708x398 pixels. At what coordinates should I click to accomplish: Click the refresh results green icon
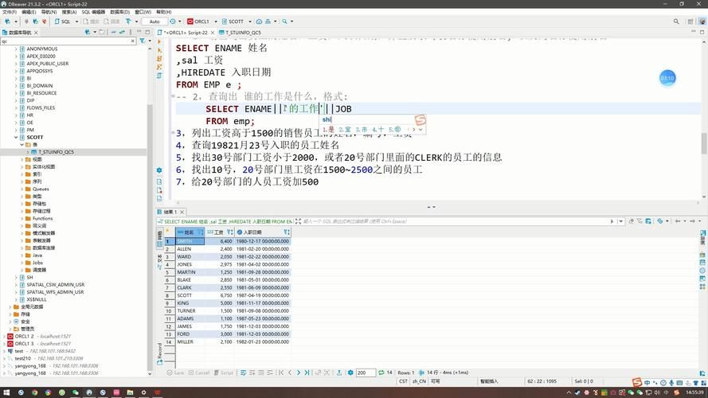[381, 373]
